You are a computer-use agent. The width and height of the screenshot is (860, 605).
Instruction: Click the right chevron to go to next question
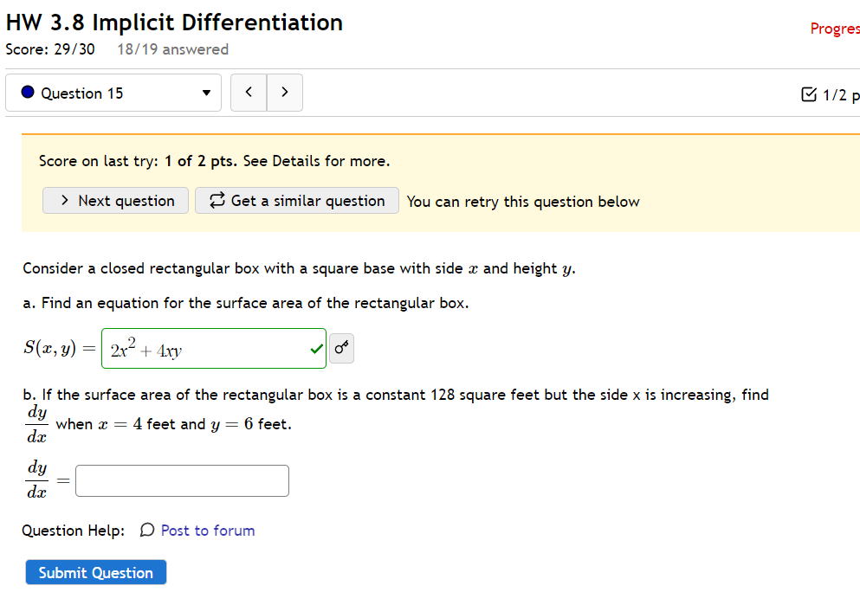point(284,91)
